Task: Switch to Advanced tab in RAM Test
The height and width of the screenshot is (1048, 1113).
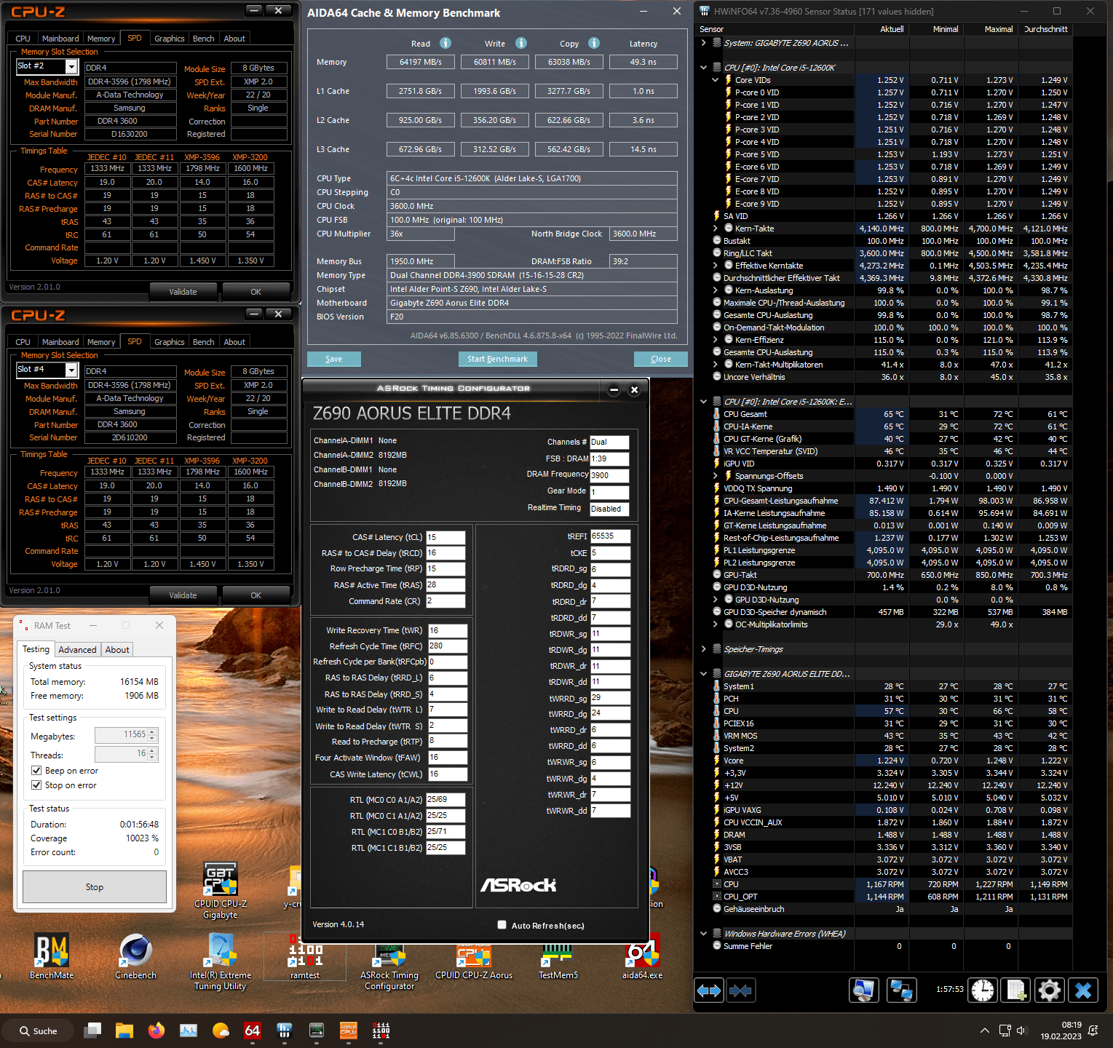Action: click(77, 650)
